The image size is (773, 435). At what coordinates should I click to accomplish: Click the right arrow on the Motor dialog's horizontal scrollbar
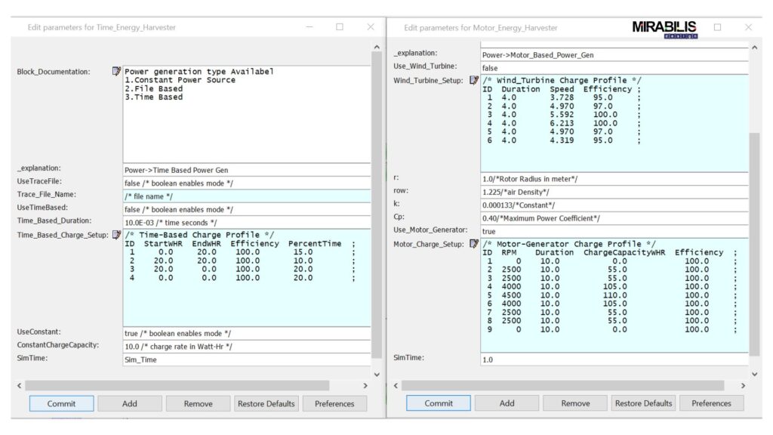[x=743, y=386]
